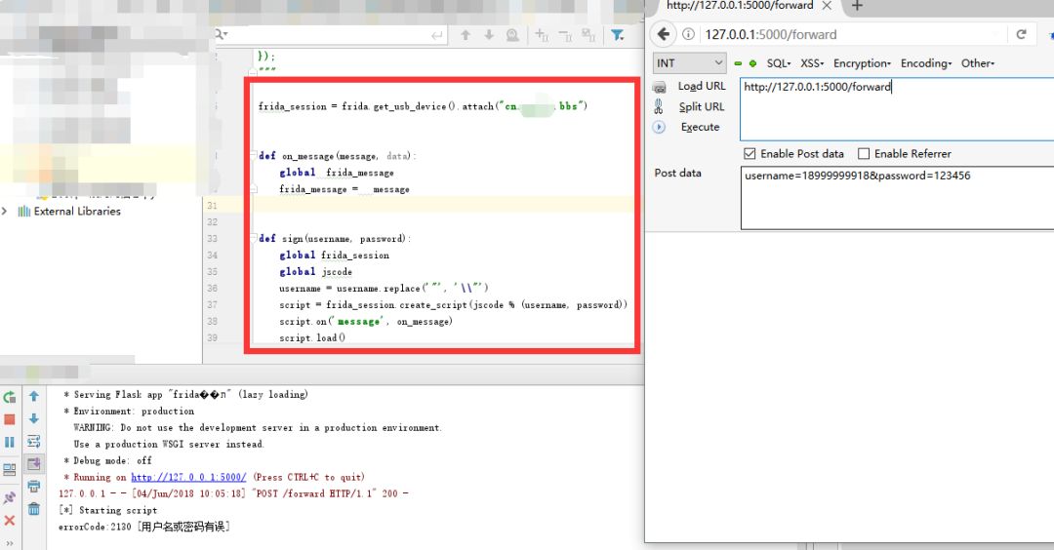Click Execute in HackBar
The width and height of the screenshot is (1054, 550).
pyautogui.click(x=700, y=127)
